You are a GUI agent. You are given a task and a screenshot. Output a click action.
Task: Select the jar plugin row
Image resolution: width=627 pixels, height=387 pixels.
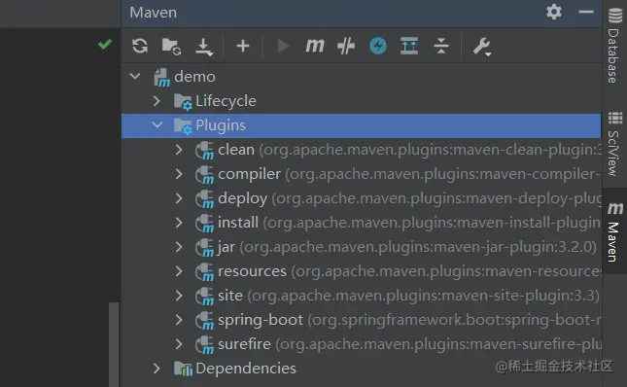click(361, 247)
